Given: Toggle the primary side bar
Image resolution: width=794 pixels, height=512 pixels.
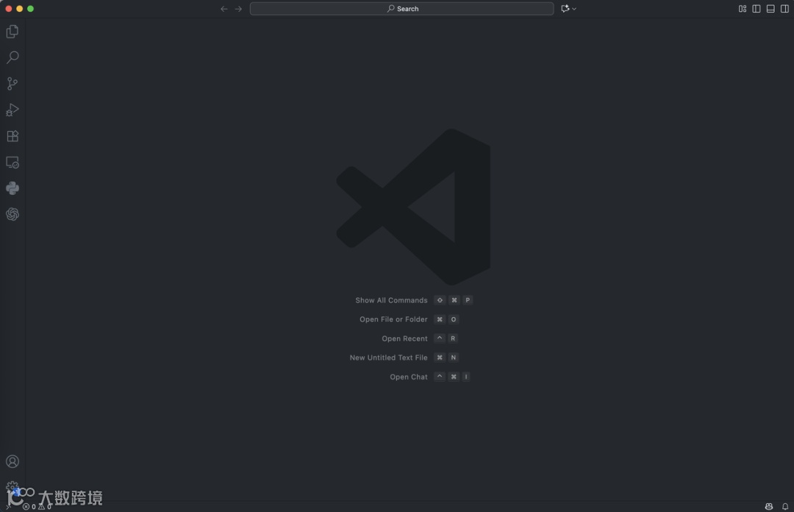Looking at the screenshot, I should (x=757, y=9).
